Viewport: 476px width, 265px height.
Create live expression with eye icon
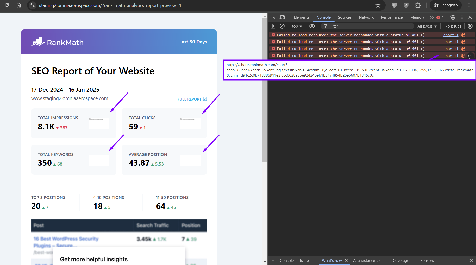[312, 26]
